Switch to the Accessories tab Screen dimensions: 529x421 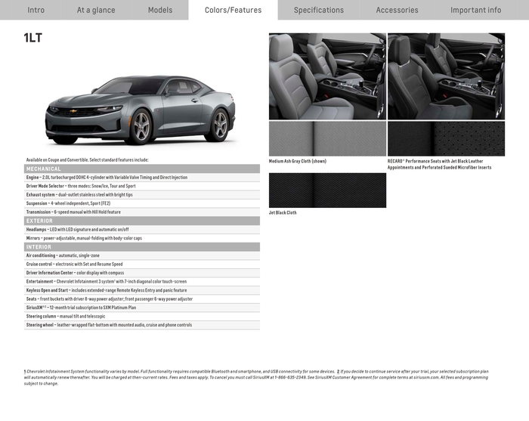[x=397, y=10]
